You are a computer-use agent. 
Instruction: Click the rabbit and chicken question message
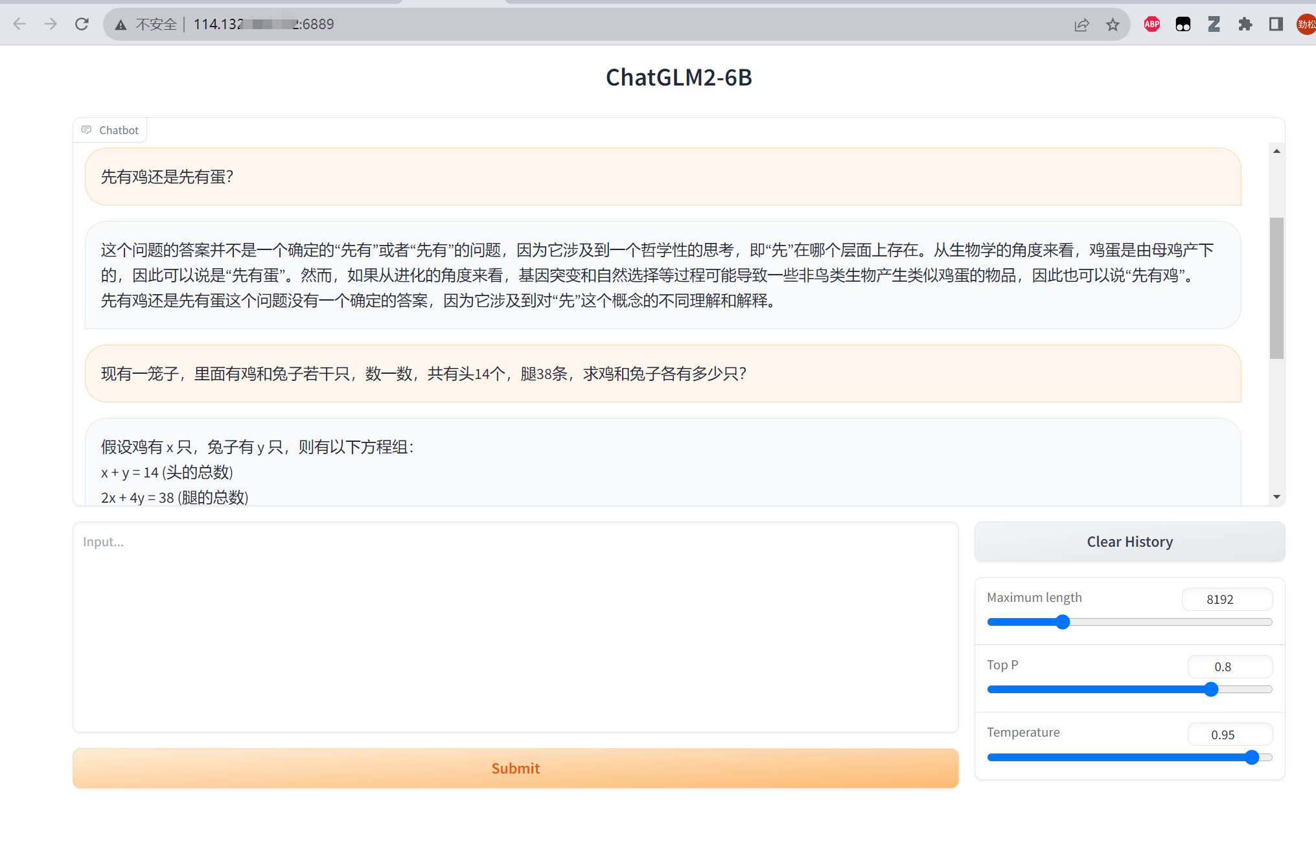(663, 374)
